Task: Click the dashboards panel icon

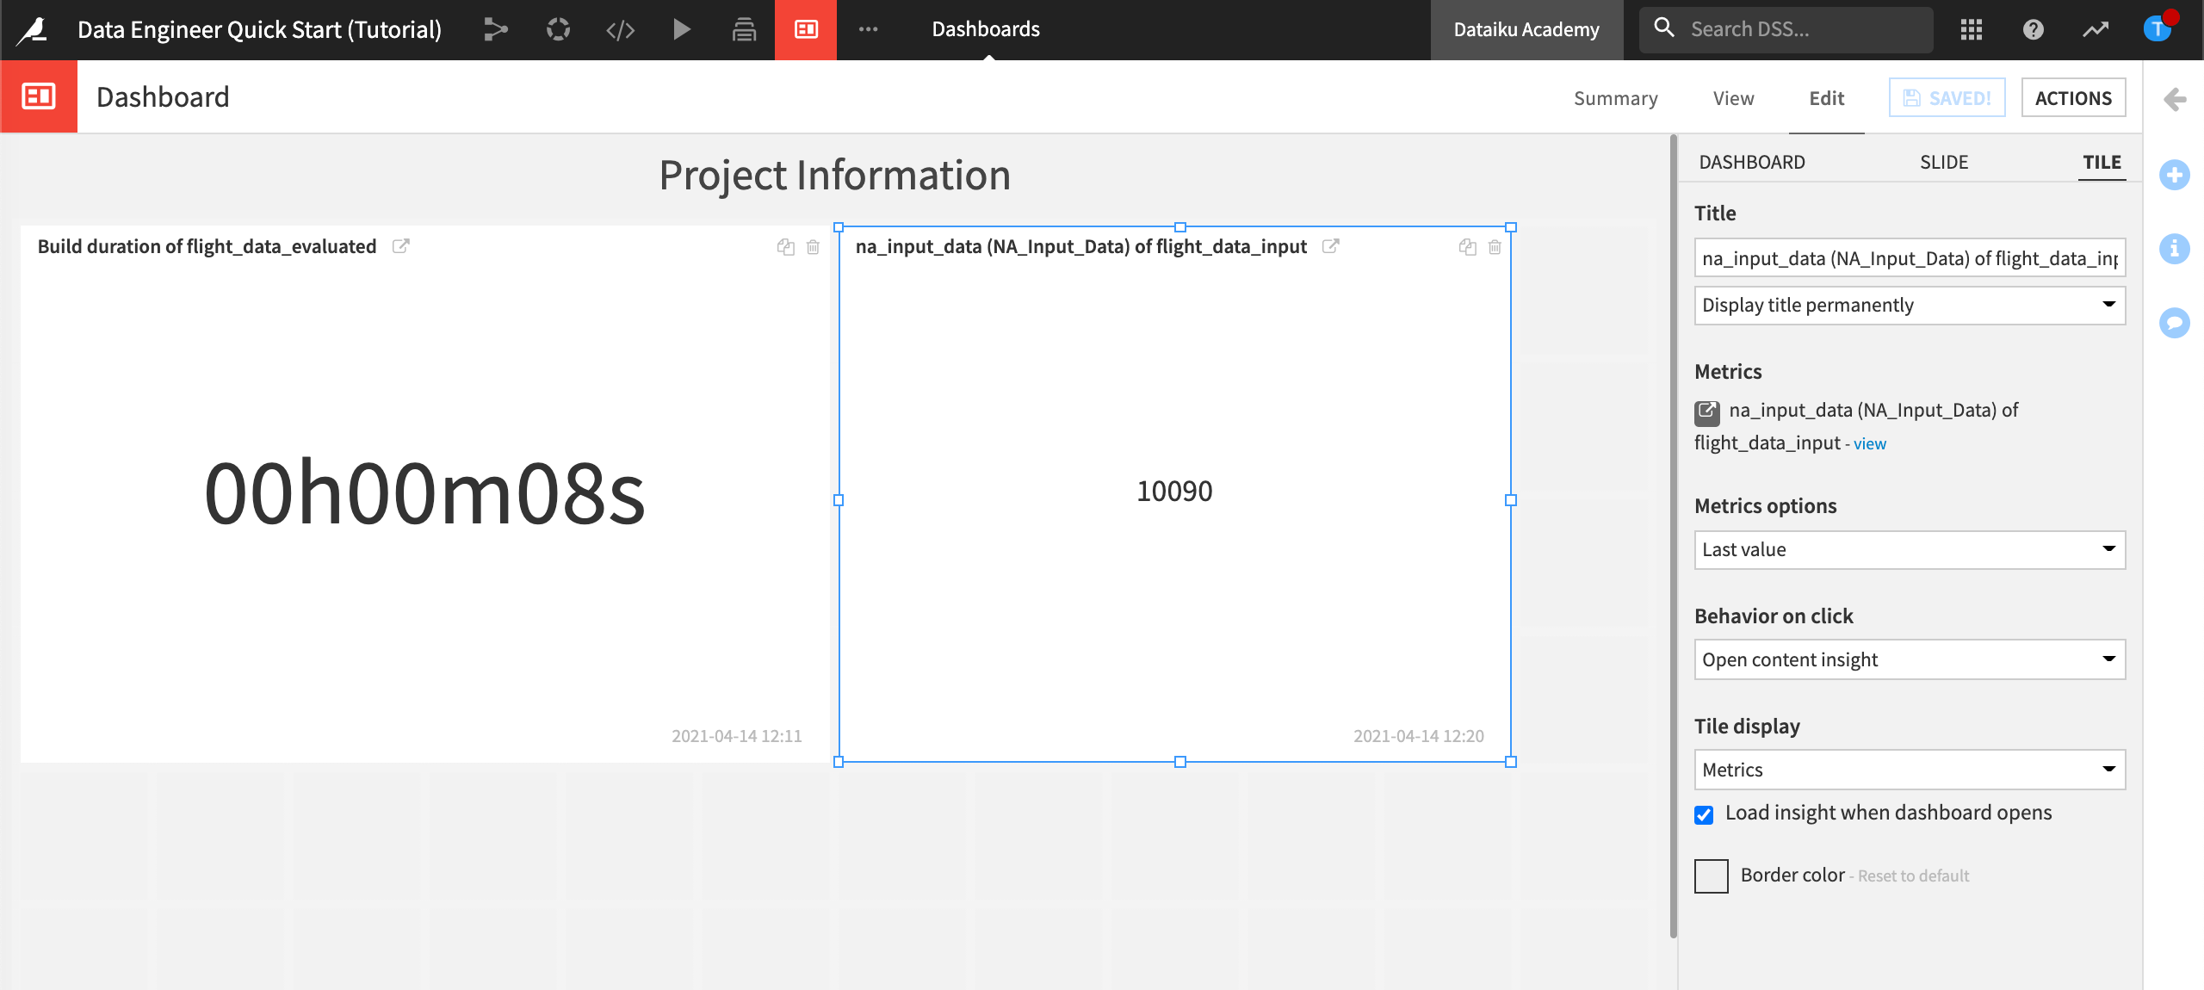Action: pyautogui.click(x=808, y=28)
